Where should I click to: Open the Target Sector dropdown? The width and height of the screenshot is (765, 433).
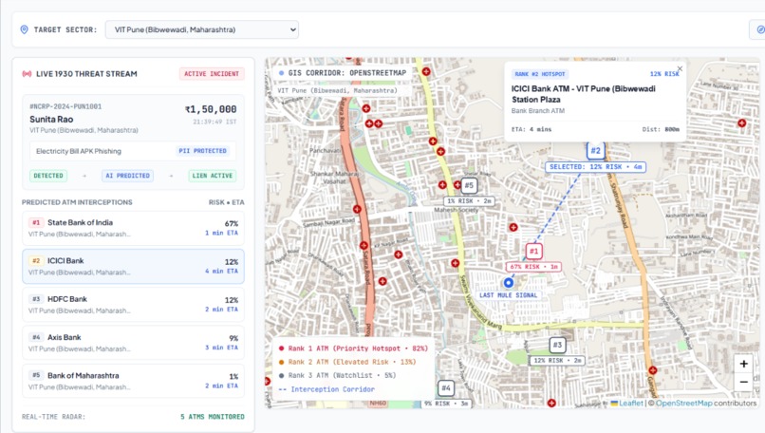[201, 29]
